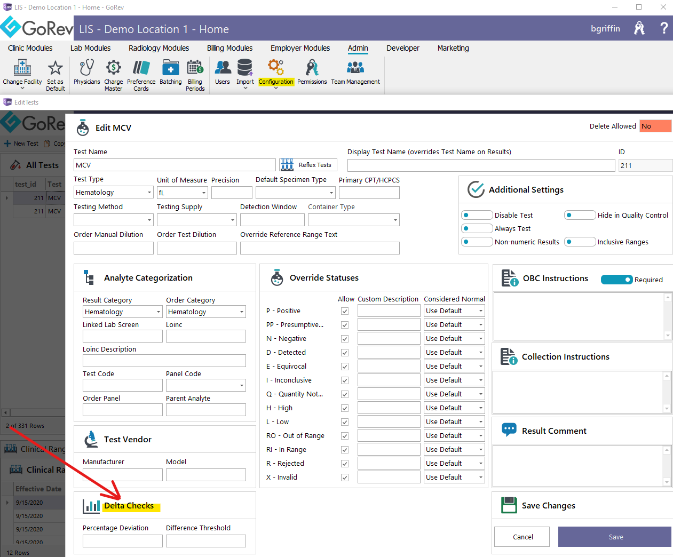
Task: Click the Override Statuses flask icon
Action: coord(277,277)
